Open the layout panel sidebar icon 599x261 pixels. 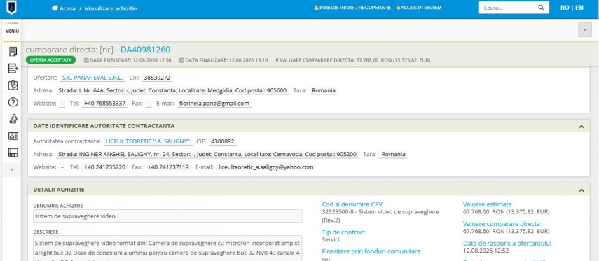(x=13, y=153)
